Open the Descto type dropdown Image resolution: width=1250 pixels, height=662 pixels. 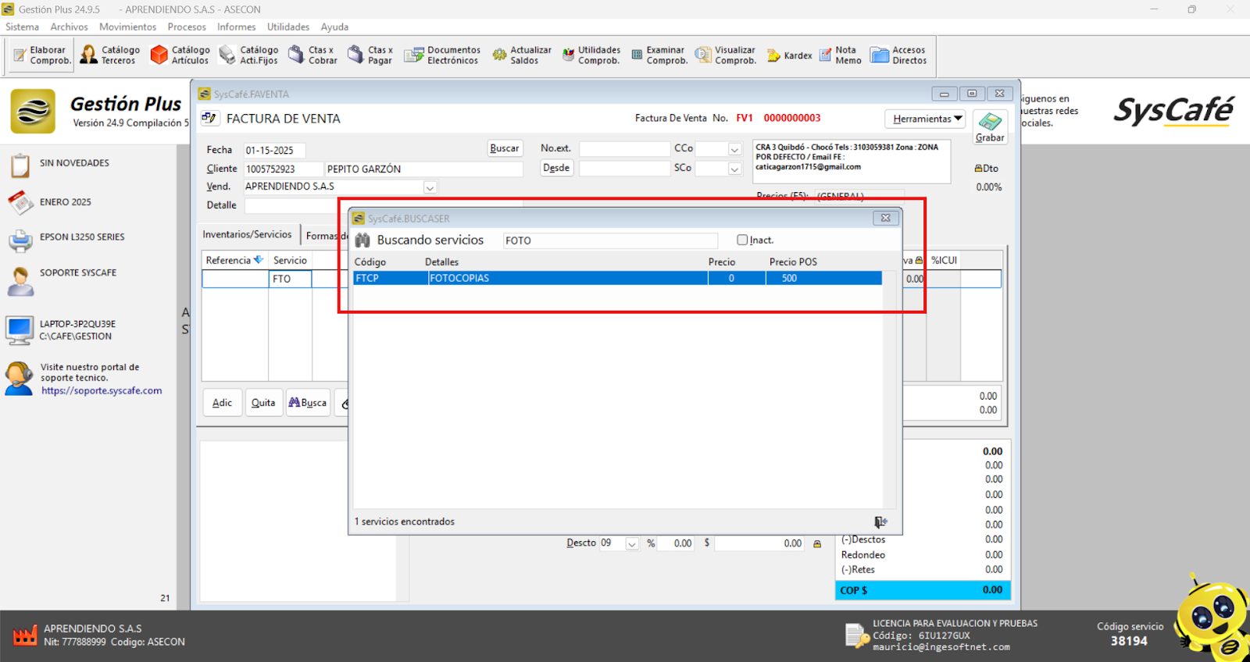(x=631, y=544)
